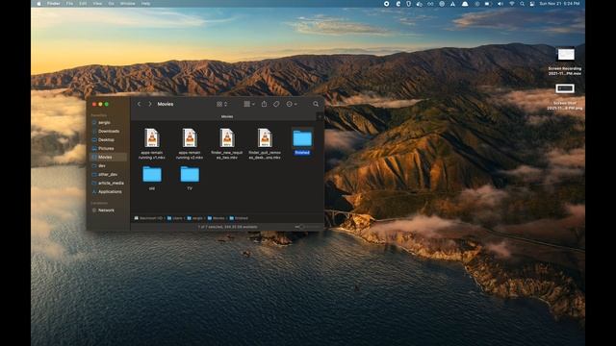
Task: Click Movies in path bar
Action: click(x=216, y=218)
